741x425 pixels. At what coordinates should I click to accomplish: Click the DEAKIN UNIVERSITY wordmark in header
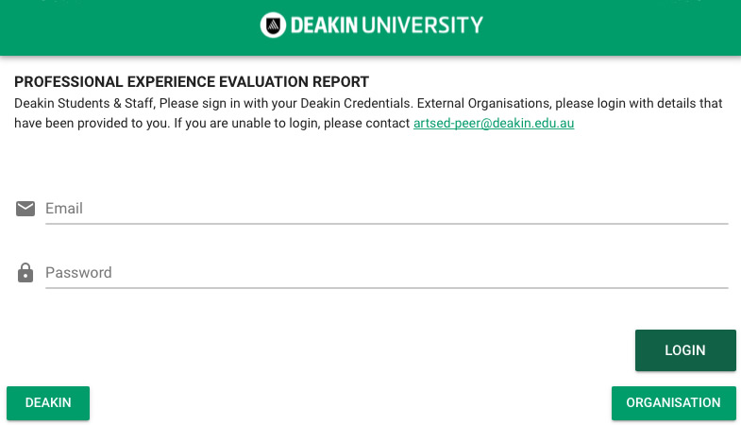click(387, 25)
